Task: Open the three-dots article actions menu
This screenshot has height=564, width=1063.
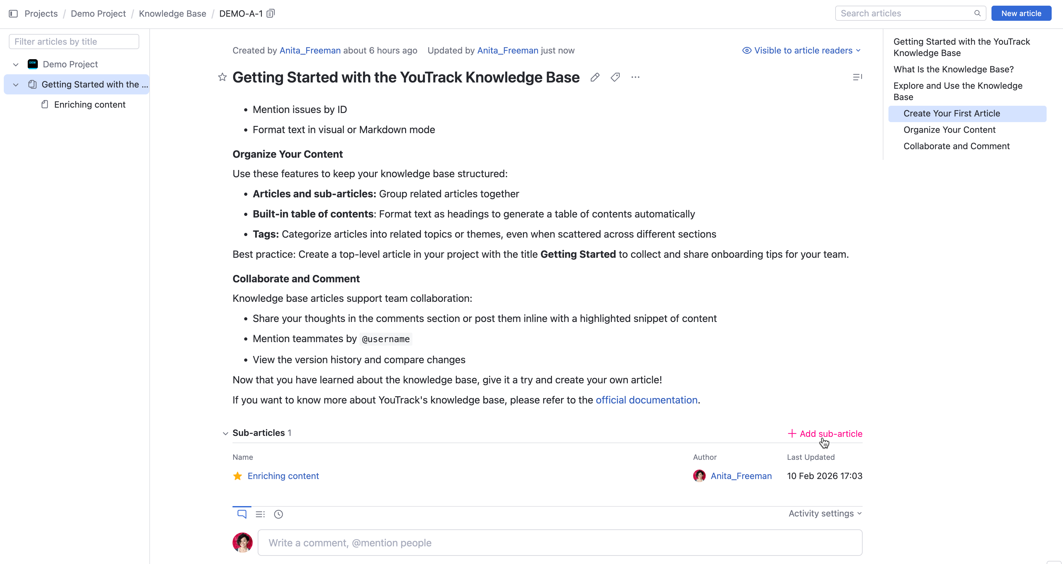Action: pyautogui.click(x=635, y=77)
